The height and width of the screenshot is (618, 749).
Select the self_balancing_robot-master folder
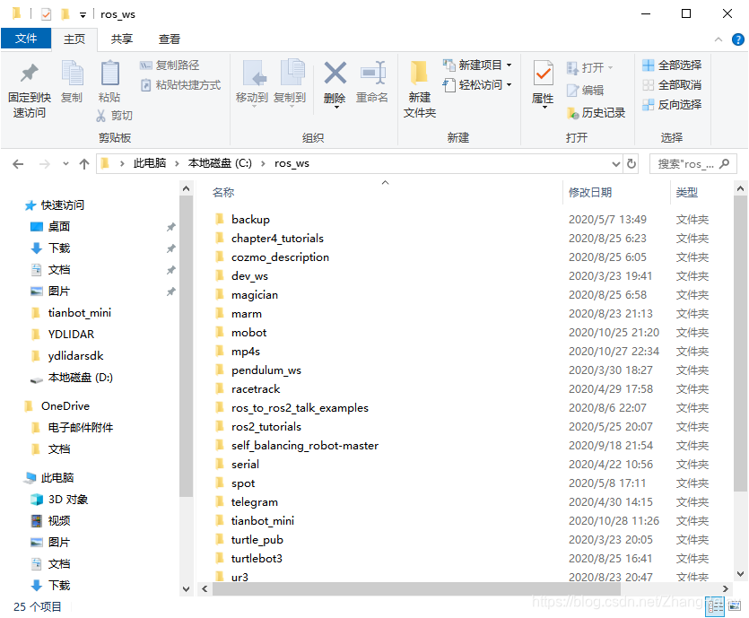[x=305, y=446]
